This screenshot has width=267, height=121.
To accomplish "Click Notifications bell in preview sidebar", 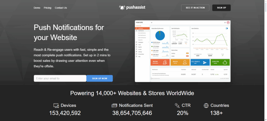I will point(136,31).
